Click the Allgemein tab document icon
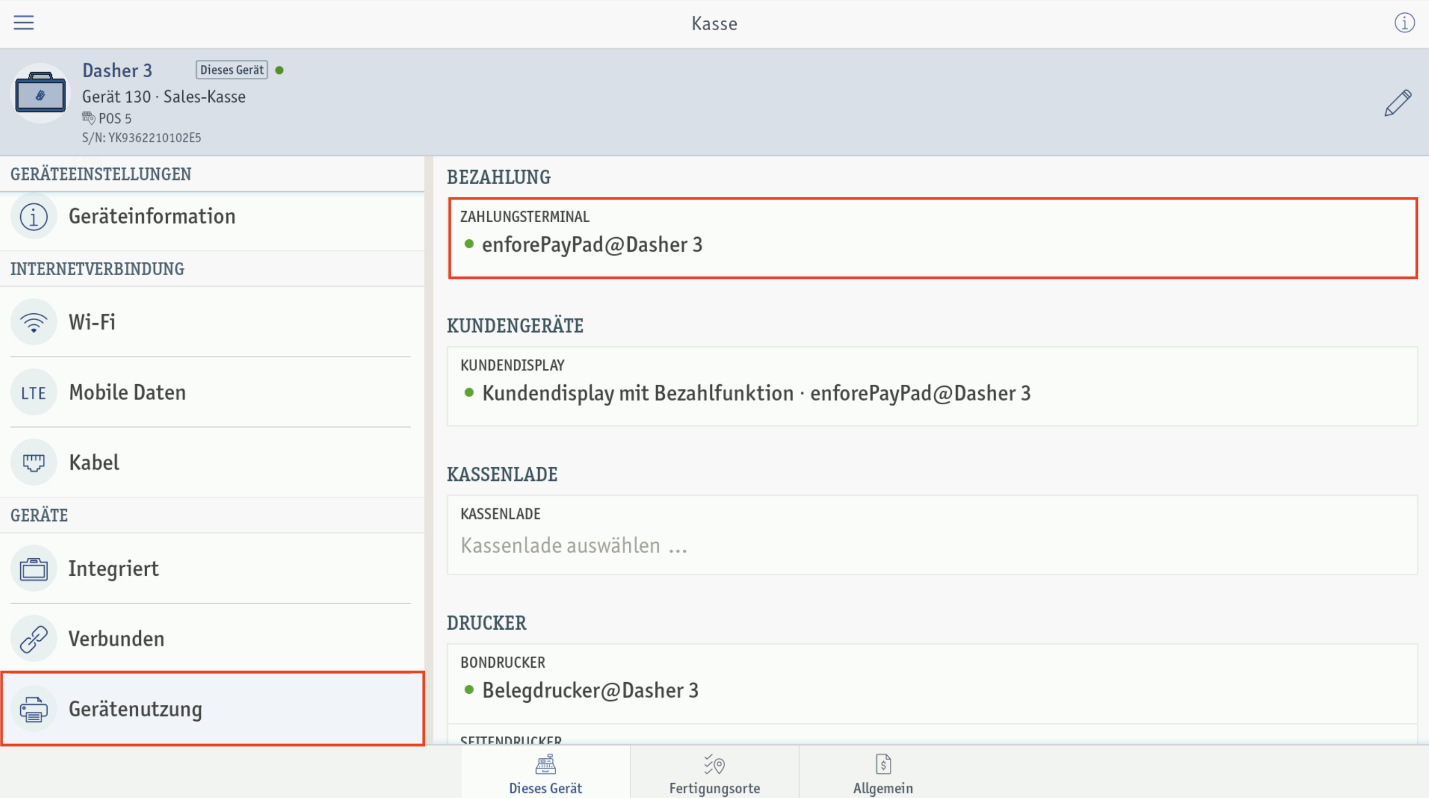1429x798 pixels. (883, 764)
